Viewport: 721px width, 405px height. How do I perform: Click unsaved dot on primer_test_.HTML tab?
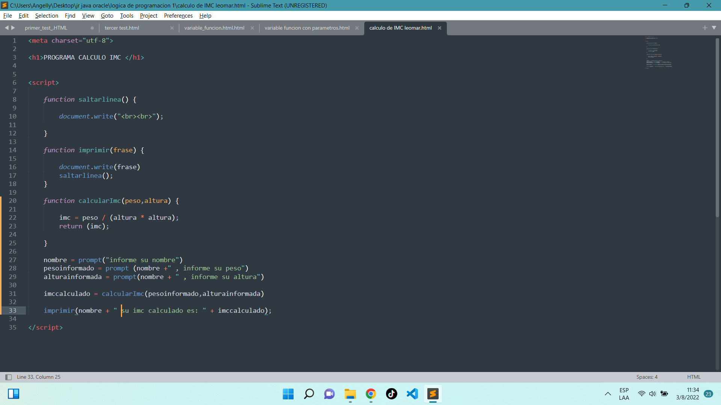tap(92, 28)
